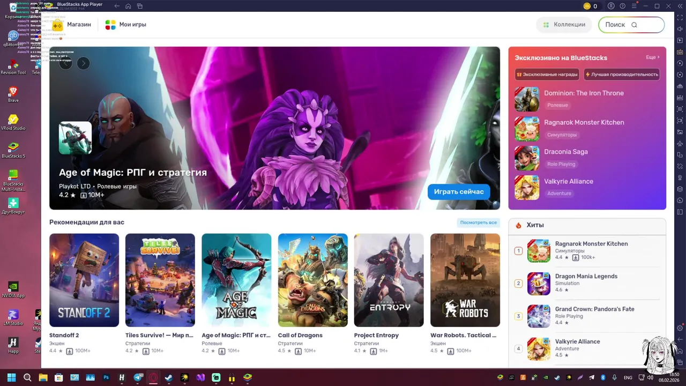
Task: Open the media folder icon in sidebar
Action: click(680, 132)
